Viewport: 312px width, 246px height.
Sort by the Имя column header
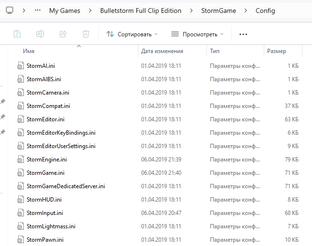tap(29, 51)
